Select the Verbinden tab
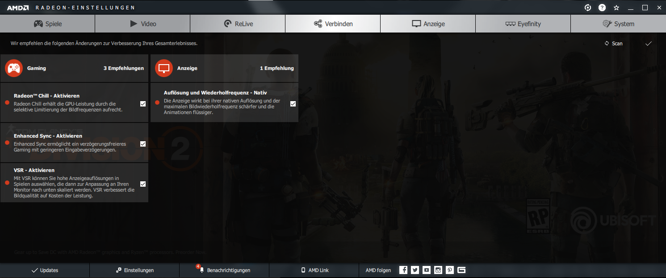This screenshot has height=278, width=666. point(333,24)
